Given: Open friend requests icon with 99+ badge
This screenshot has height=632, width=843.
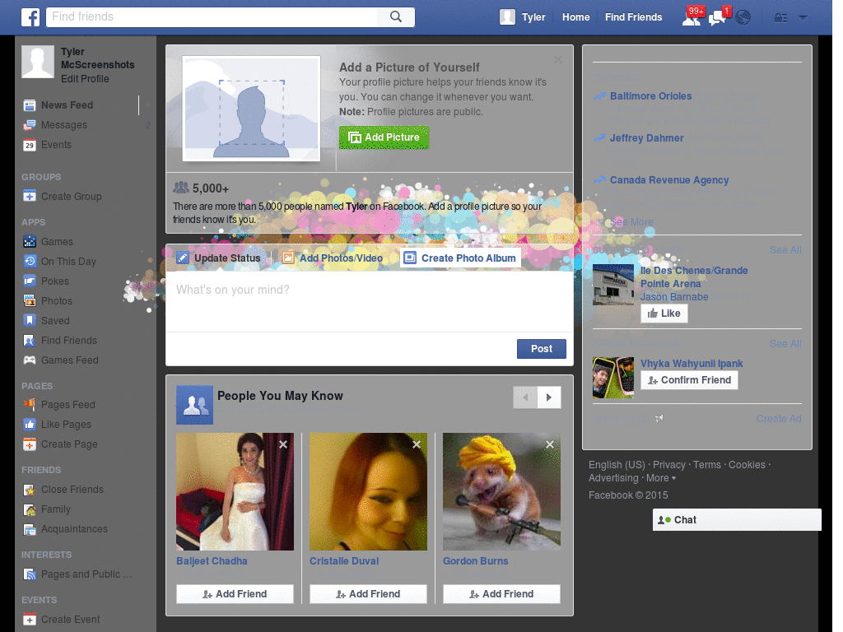Looking at the screenshot, I should [692, 17].
